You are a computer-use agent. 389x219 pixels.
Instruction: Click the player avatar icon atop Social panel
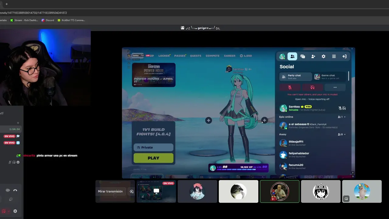pos(282,56)
